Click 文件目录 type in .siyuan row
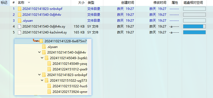 pyautogui.click(x=94, y=21)
